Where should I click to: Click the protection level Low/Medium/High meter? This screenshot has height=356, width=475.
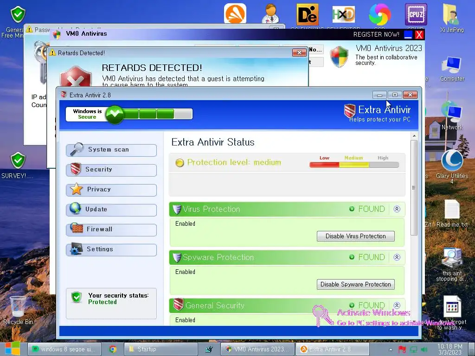tap(354, 165)
